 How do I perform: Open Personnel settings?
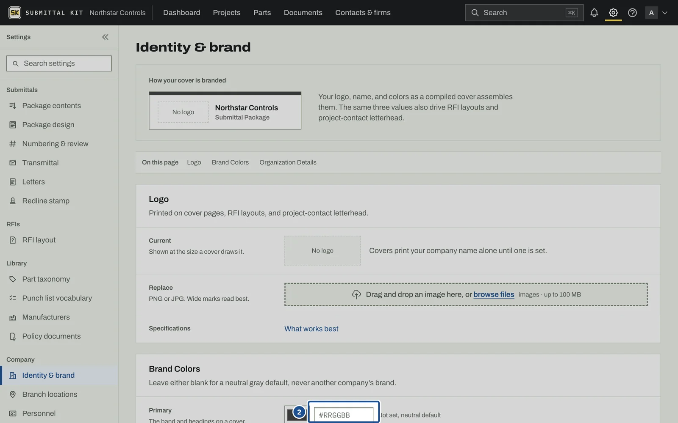tap(59, 413)
